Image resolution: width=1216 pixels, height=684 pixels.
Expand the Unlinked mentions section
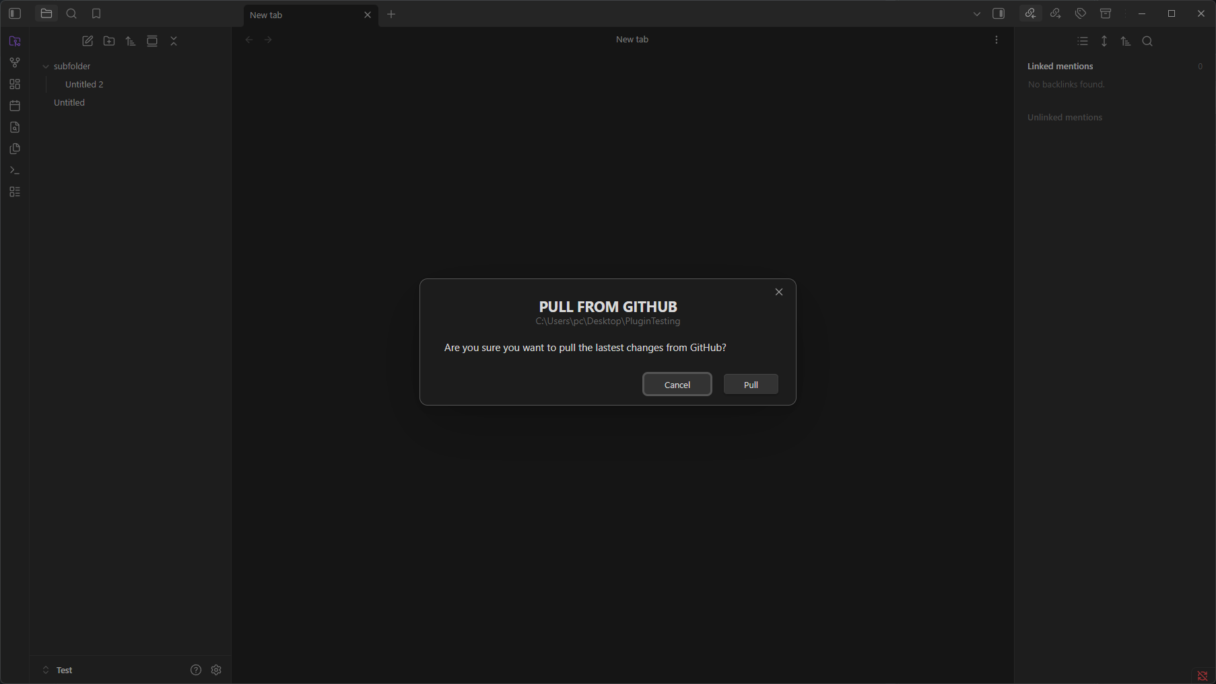pyautogui.click(x=1065, y=117)
